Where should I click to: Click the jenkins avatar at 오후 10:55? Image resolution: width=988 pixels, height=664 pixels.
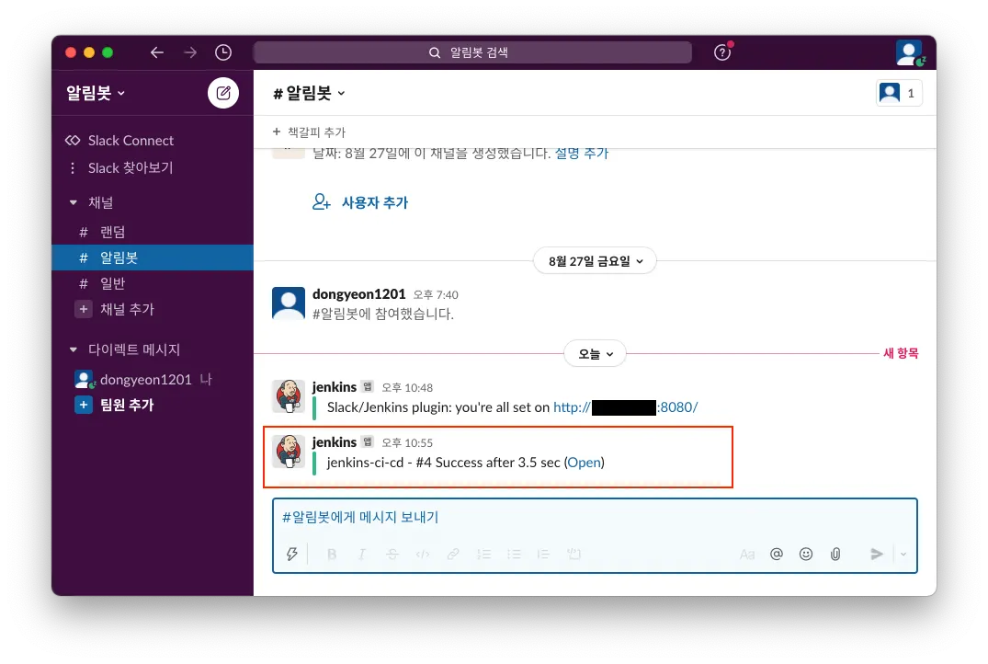coord(289,452)
